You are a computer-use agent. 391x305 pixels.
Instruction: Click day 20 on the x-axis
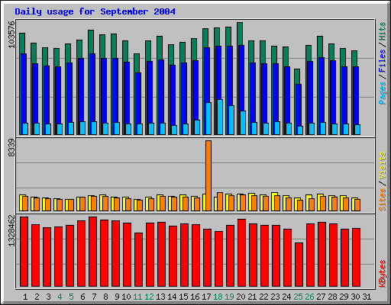(241, 297)
